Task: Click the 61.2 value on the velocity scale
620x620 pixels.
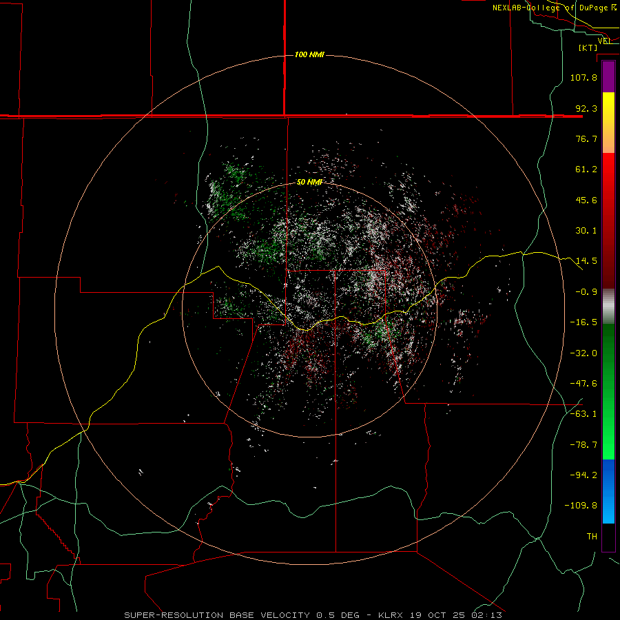Action: [586, 169]
